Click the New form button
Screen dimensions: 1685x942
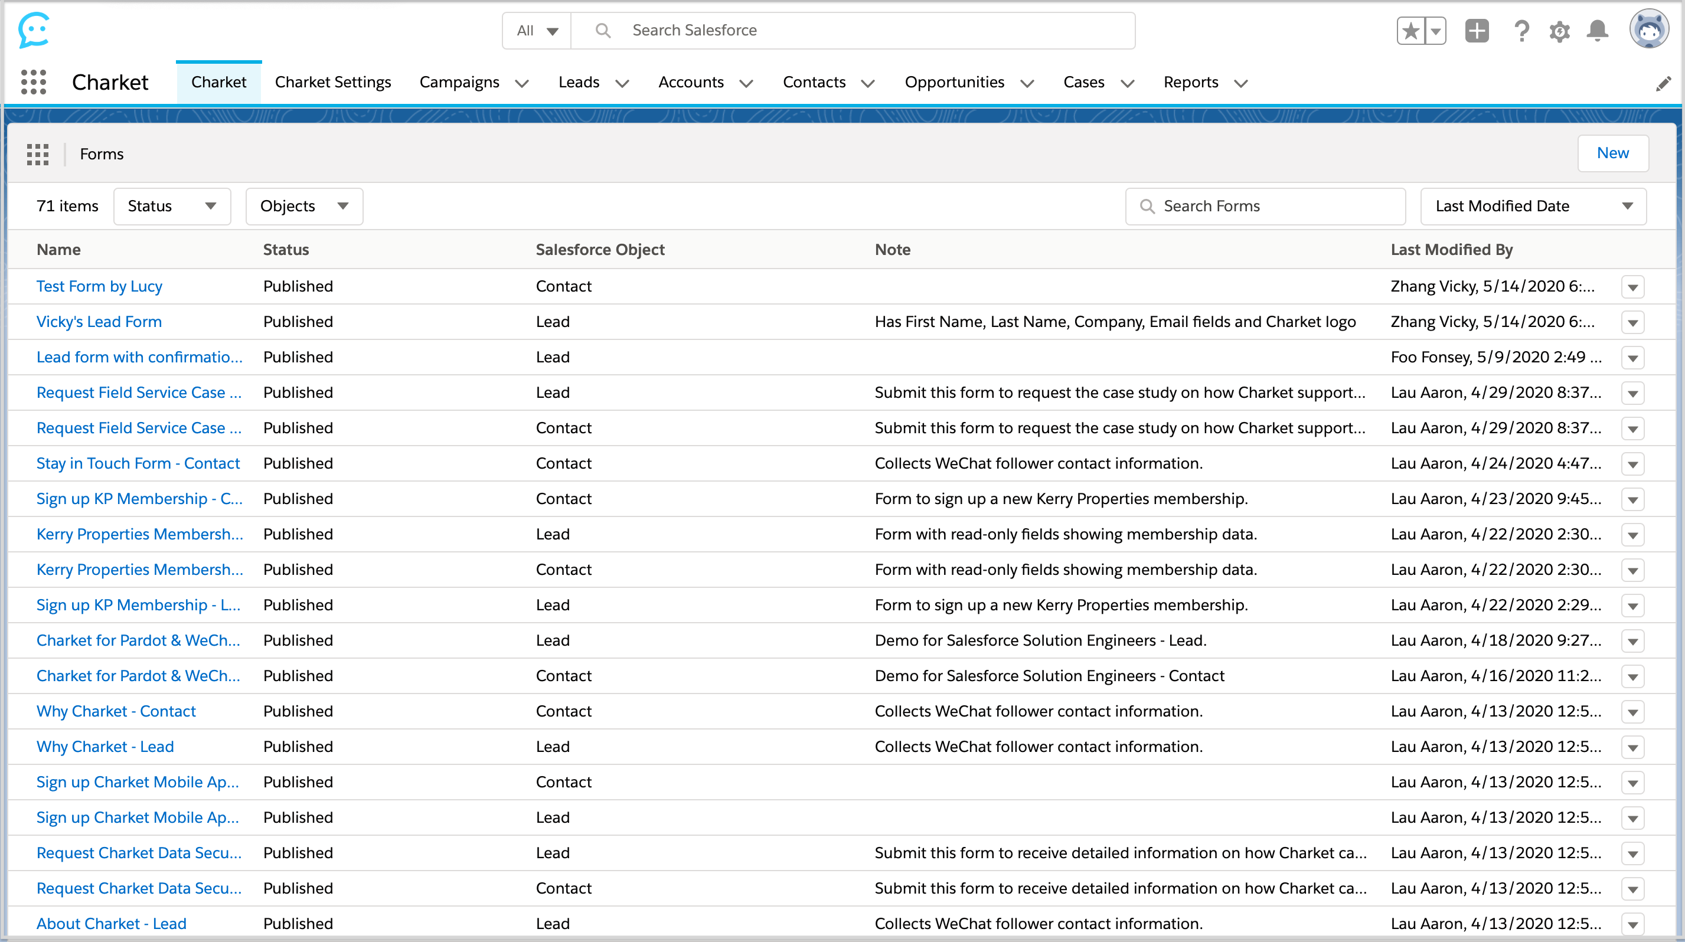tap(1612, 153)
